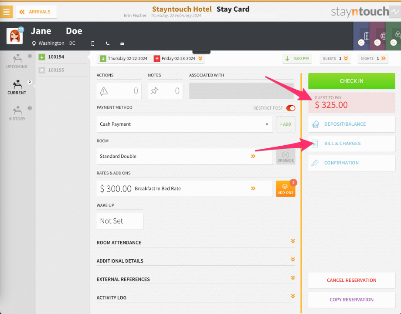This screenshot has width=401, height=314.
Task: Expand the Guests count chevron
Action: (346, 58)
